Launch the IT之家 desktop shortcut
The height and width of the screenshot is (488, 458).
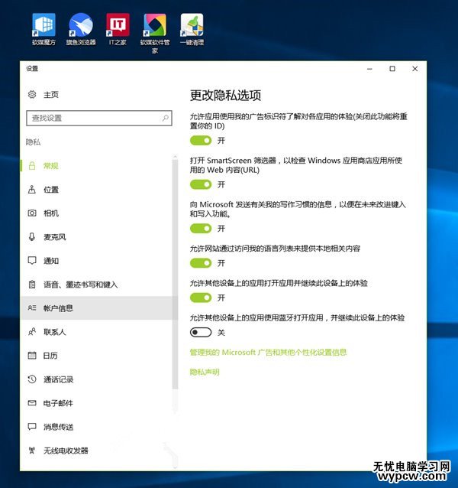tap(118, 29)
